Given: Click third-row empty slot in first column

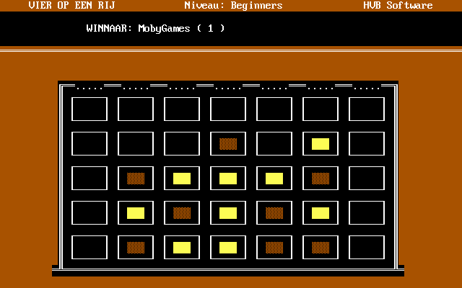Looking at the screenshot, I should [90, 179].
